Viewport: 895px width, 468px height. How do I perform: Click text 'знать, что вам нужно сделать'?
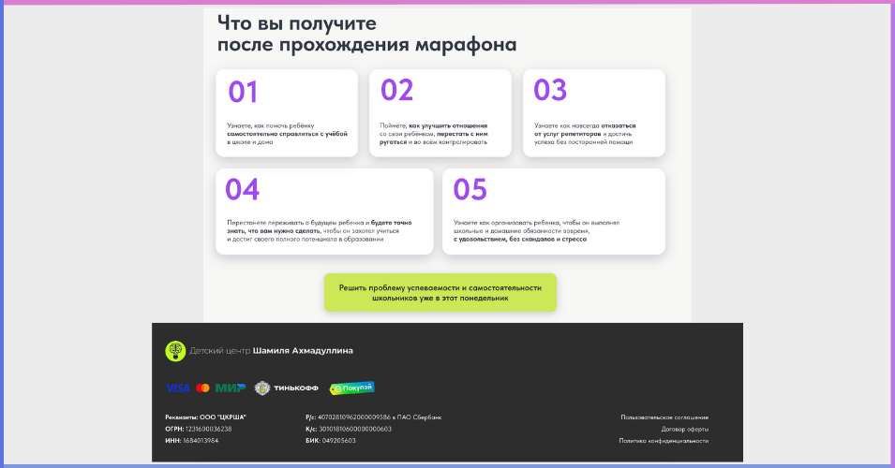click(x=274, y=231)
